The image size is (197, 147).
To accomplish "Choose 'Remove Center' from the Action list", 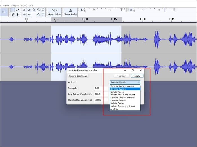I will pyautogui.click(x=118, y=101).
